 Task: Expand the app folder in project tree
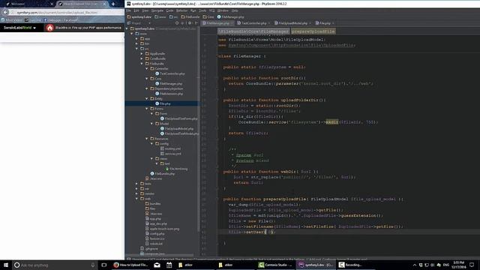pos(136,38)
